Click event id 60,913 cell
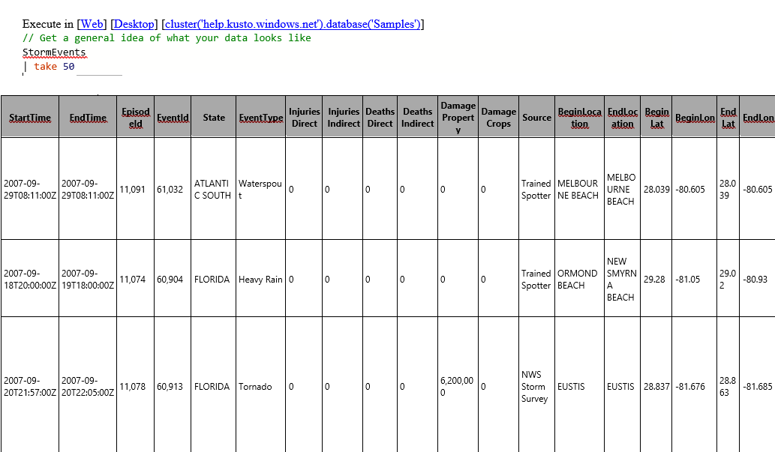Image resolution: width=775 pixels, height=452 pixels. pyautogui.click(x=173, y=386)
